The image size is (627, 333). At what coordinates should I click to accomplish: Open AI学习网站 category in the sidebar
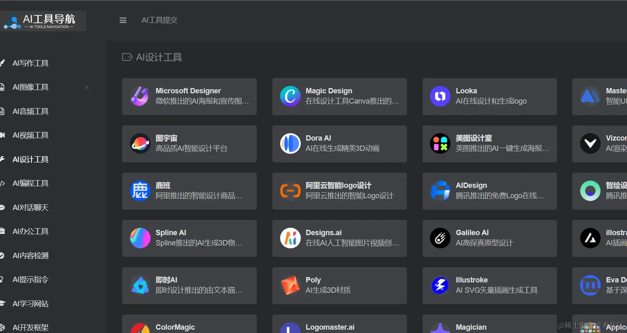(30, 303)
